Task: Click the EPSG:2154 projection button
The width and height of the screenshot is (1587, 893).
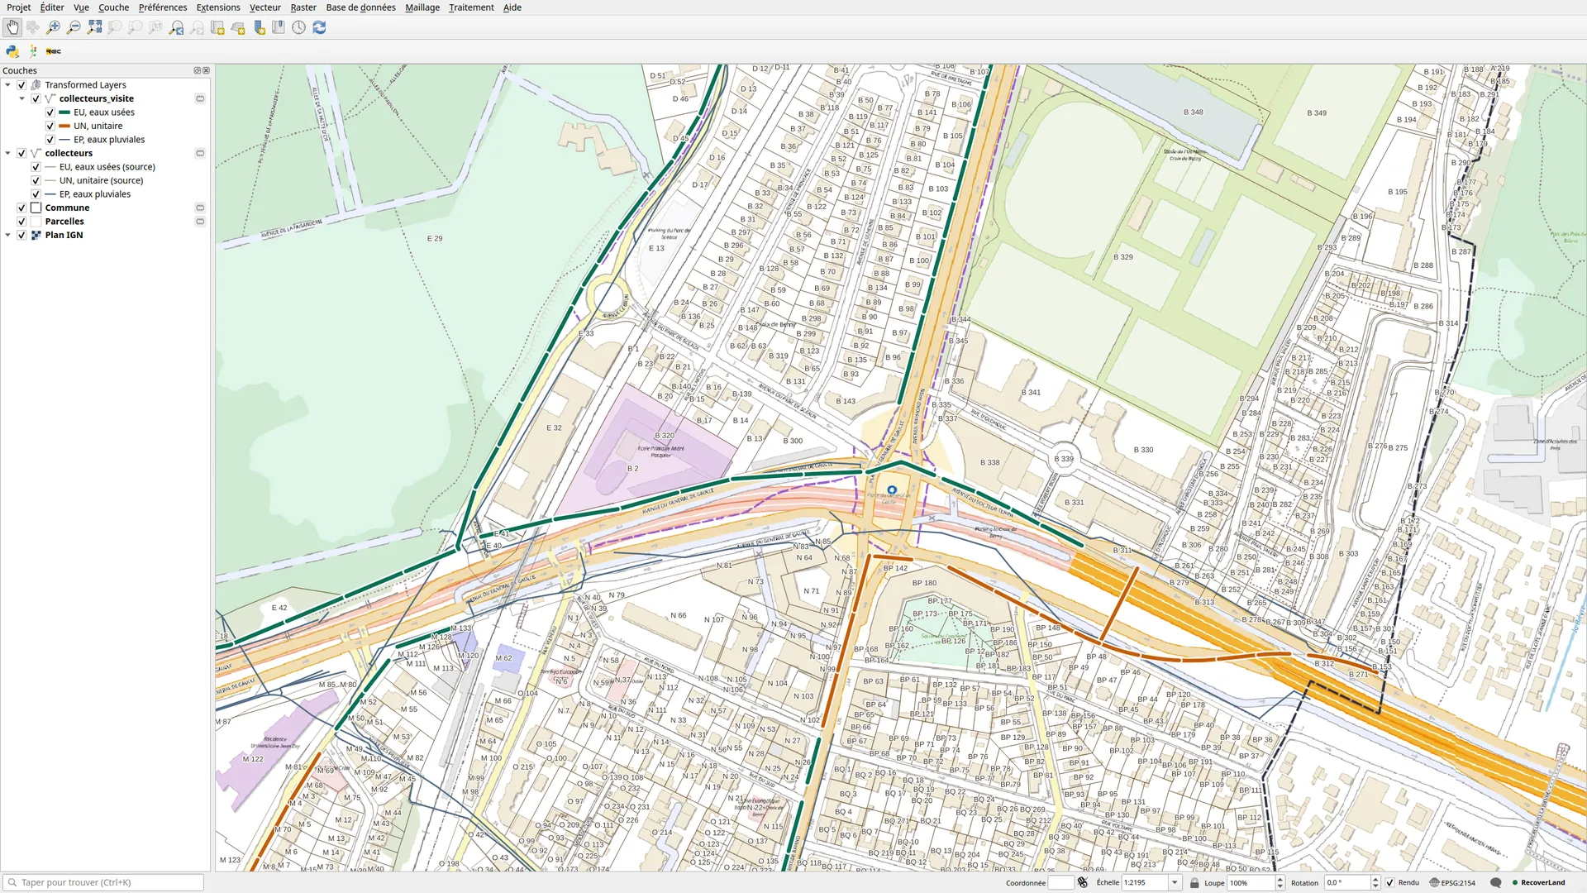Action: 1452,882
